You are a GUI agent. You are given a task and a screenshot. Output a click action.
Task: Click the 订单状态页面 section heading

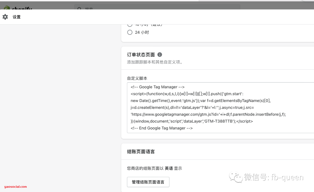[x=141, y=55]
